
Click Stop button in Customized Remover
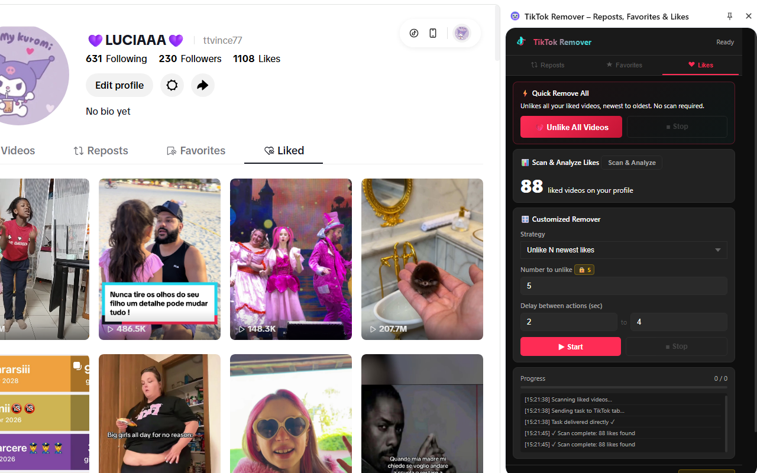point(677,346)
